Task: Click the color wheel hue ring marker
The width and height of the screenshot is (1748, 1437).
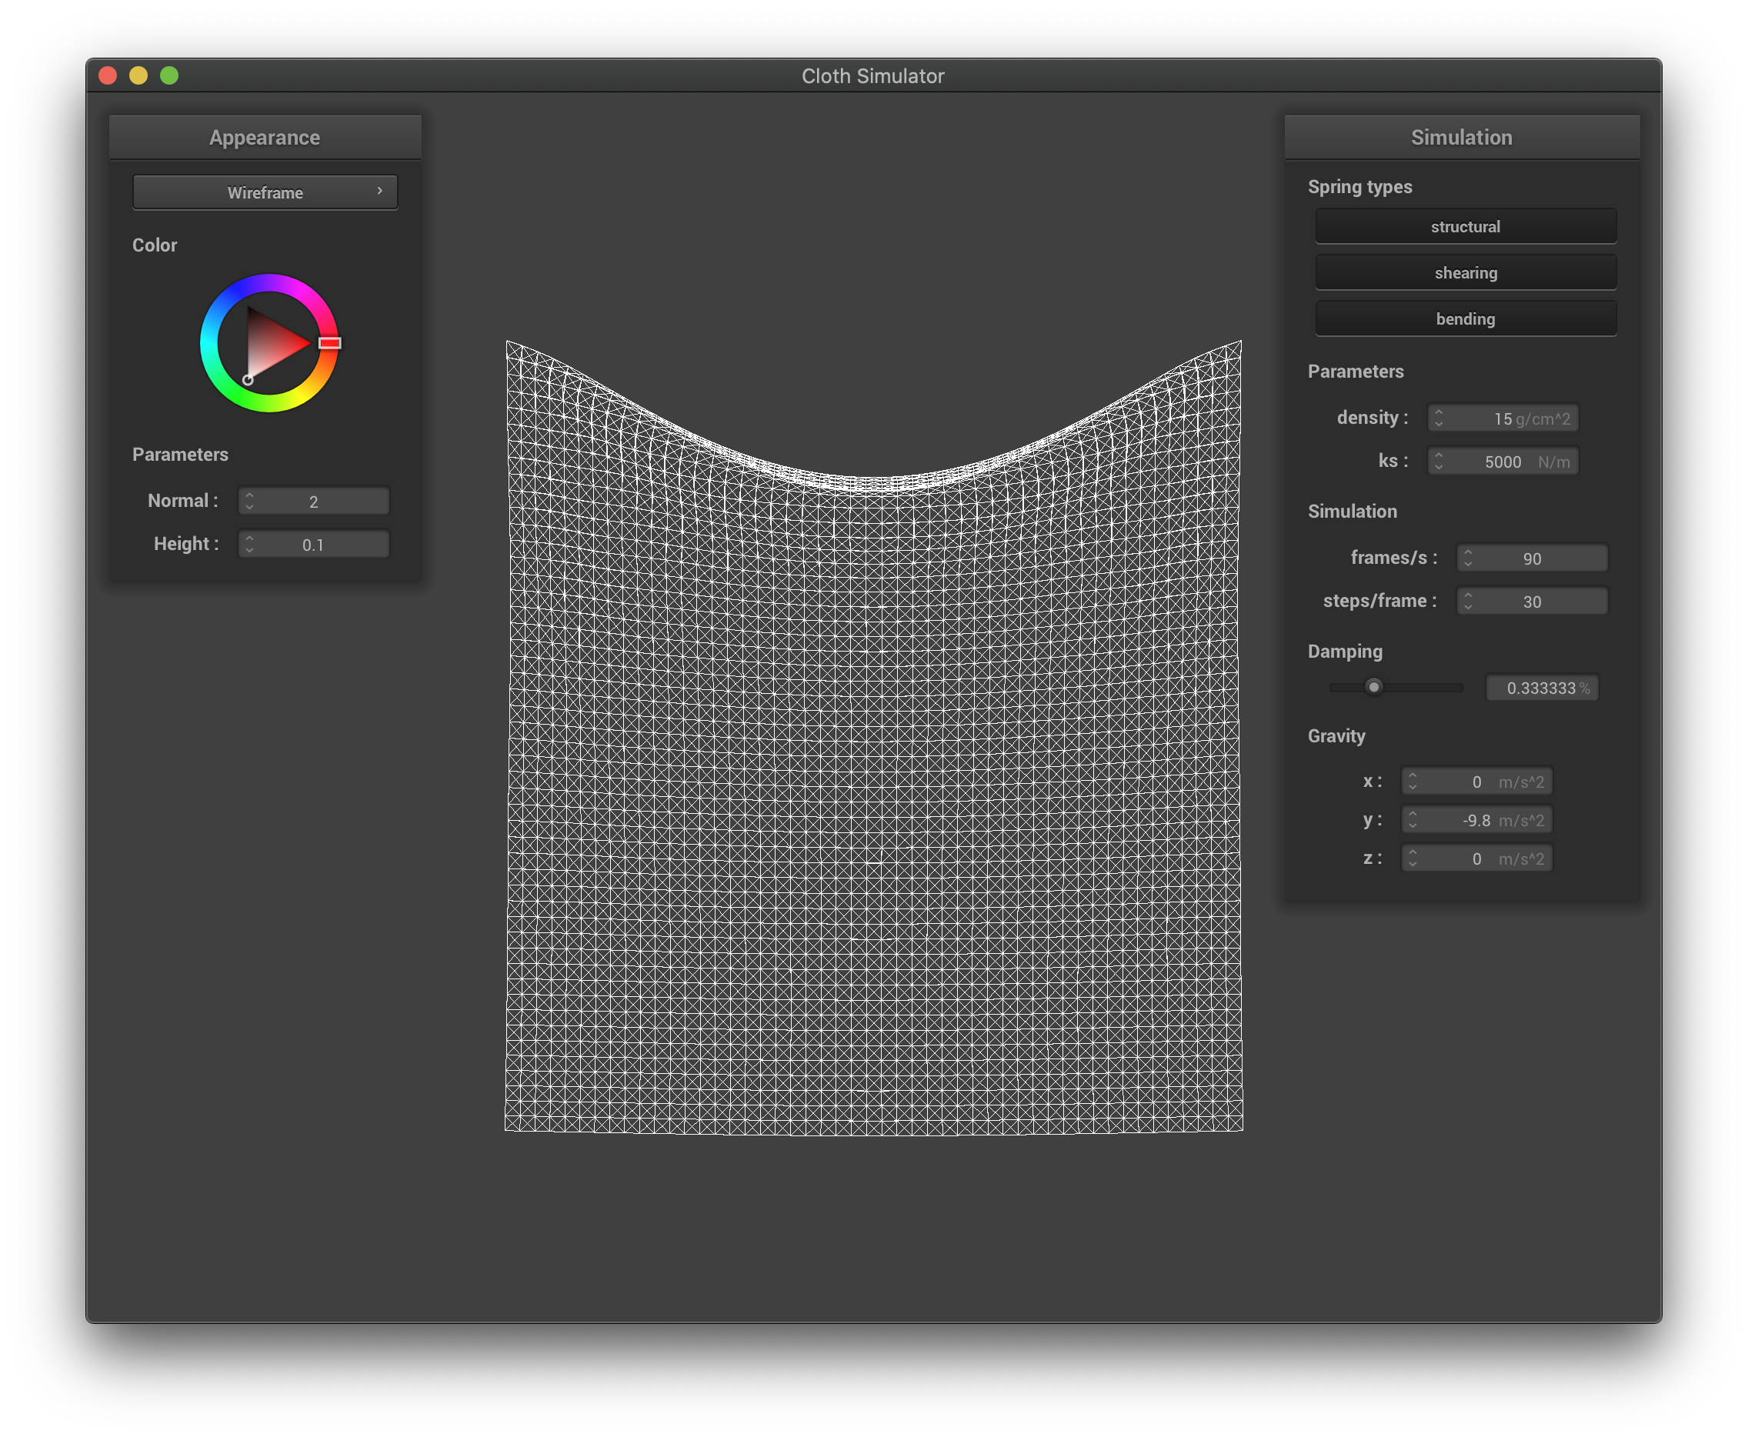Action: tap(329, 342)
